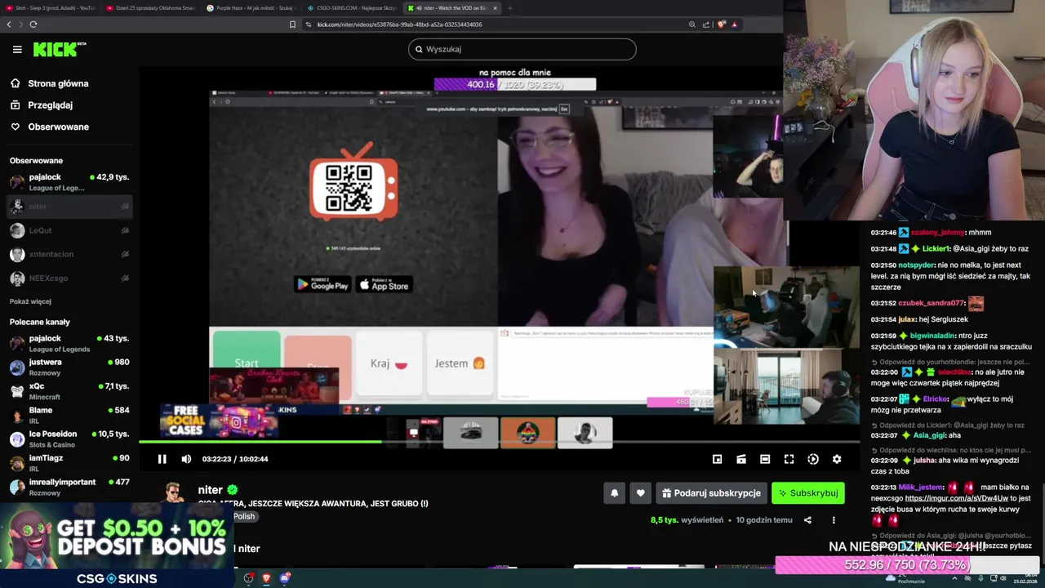Expand Pokaż więcej followed list
Image resolution: width=1045 pixels, height=588 pixels.
tap(30, 301)
